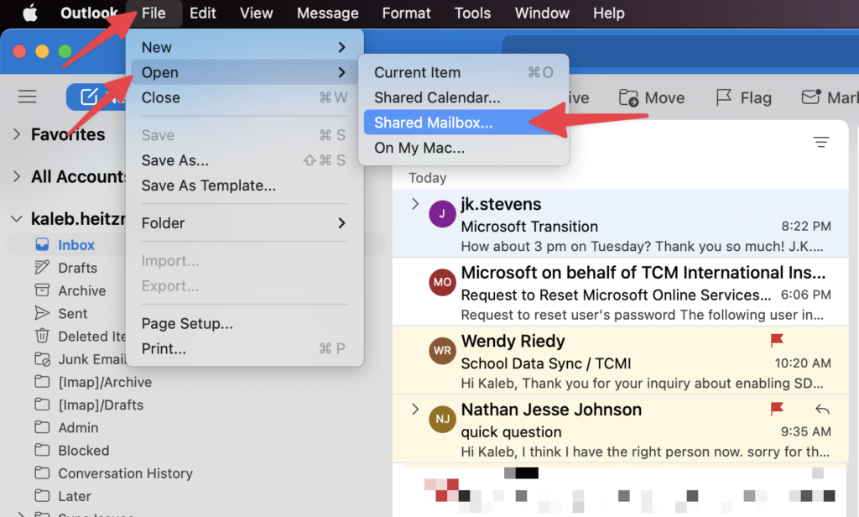Choose Shared Mailbox... from Open submenu

tap(434, 123)
